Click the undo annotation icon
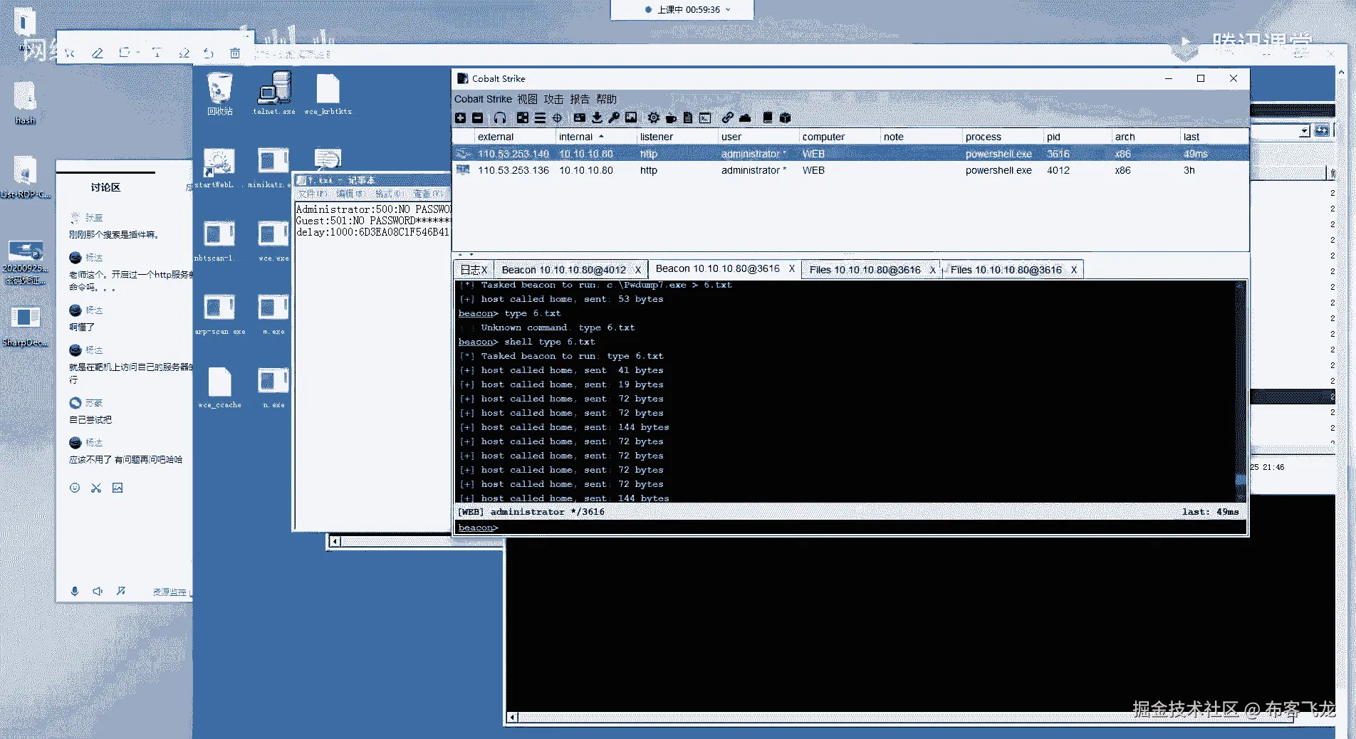Viewport: 1356px width, 739px height. point(209,53)
